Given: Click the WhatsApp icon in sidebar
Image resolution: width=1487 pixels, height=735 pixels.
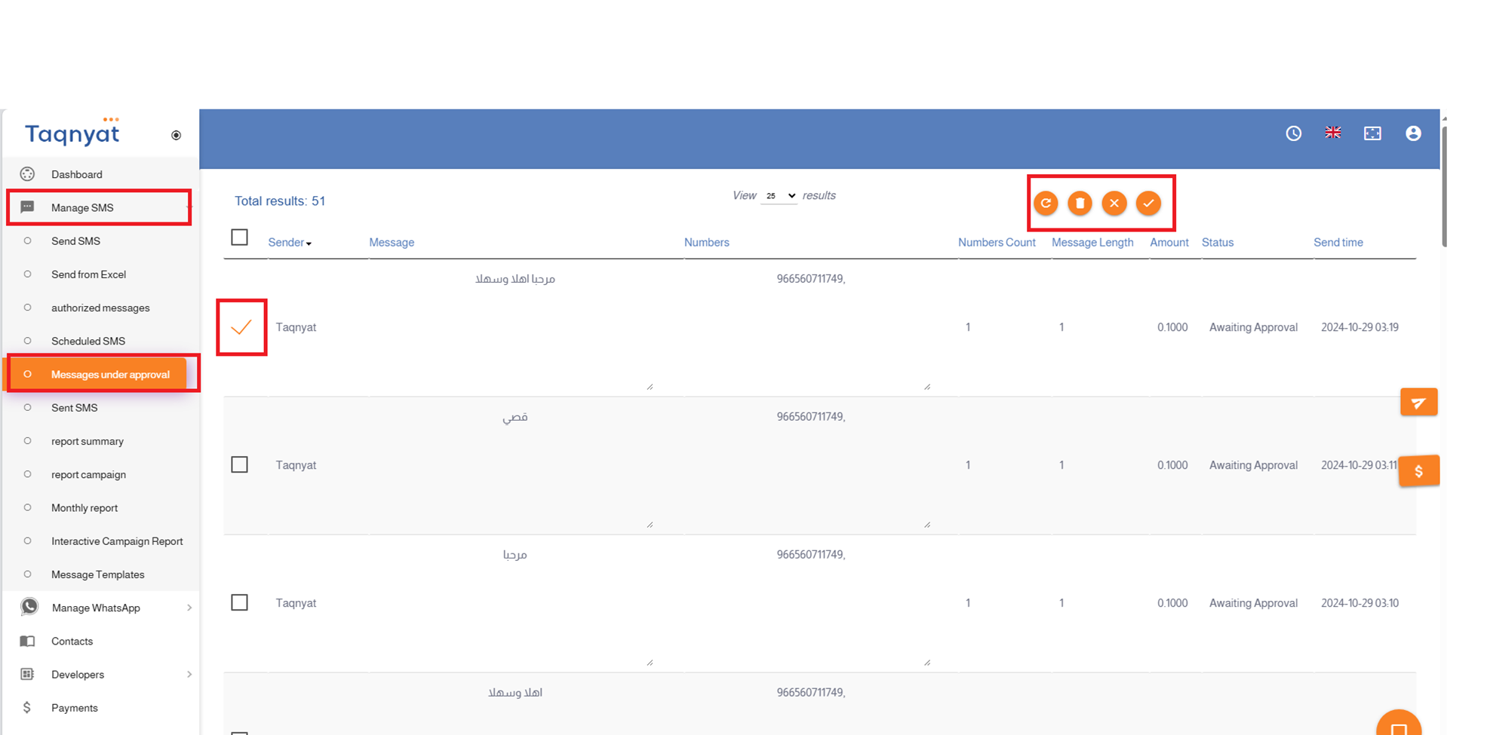Looking at the screenshot, I should pyautogui.click(x=29, y=607).
